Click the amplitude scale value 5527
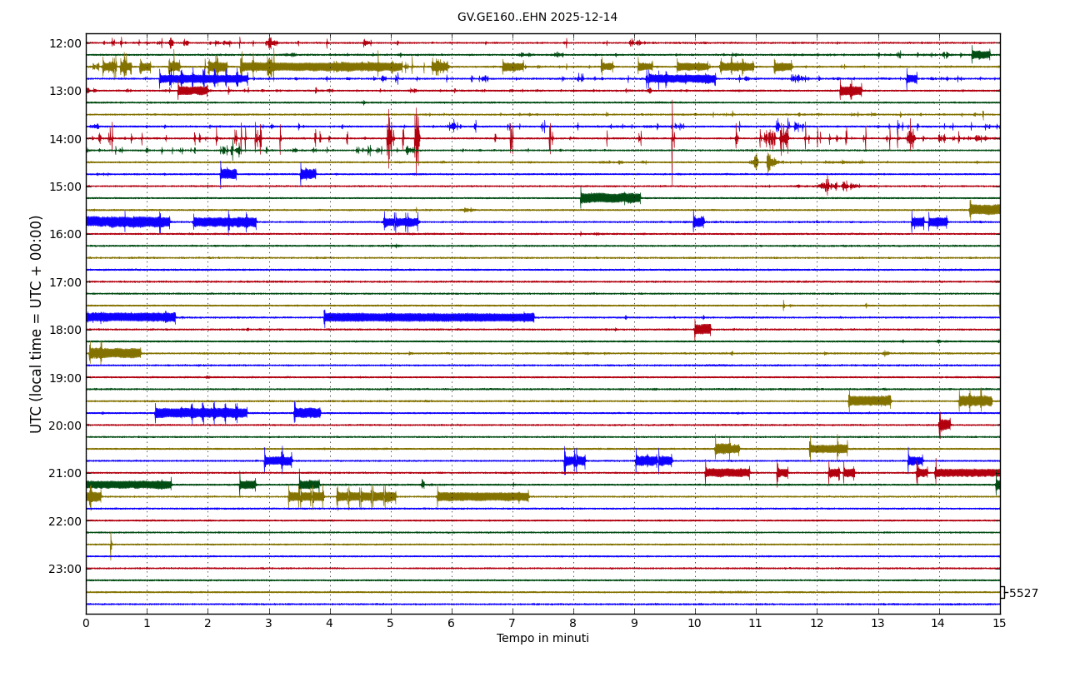This screenshot has width=1075, height=682. coord(1023,594)
